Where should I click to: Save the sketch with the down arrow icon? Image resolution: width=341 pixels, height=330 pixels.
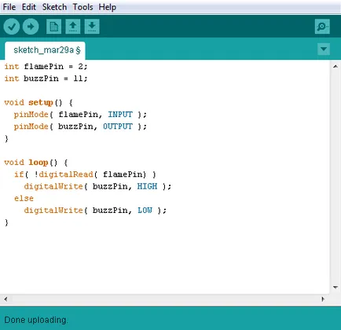point(92,27)
